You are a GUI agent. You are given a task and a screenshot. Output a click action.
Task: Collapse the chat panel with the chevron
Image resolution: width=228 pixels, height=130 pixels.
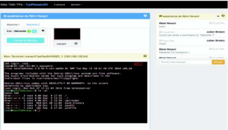pos(218,16)
